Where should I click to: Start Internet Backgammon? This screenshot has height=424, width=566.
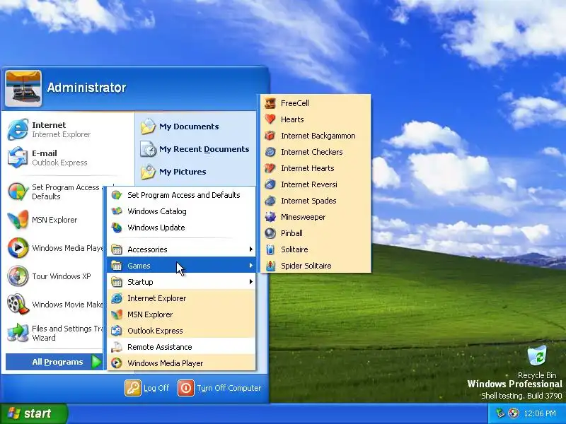click(316, 136)
